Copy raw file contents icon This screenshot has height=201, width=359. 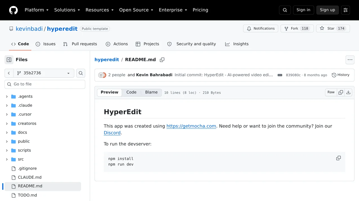pyautogui.click(x=341, y=92)
